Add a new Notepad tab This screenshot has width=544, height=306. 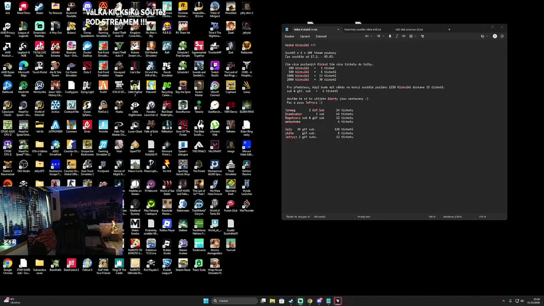coord(449,29)
